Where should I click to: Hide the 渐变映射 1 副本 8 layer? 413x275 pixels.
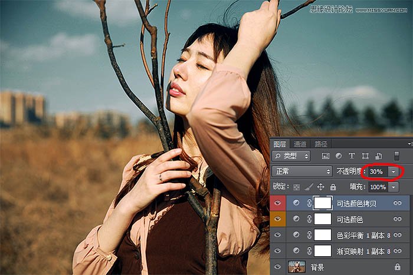(278, 251)
